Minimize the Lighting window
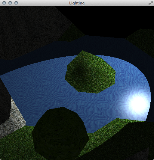Viewport: 154px width, 160px height. click(10, 3)
